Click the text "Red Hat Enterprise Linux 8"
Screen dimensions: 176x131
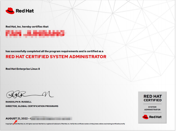point(23,69)
